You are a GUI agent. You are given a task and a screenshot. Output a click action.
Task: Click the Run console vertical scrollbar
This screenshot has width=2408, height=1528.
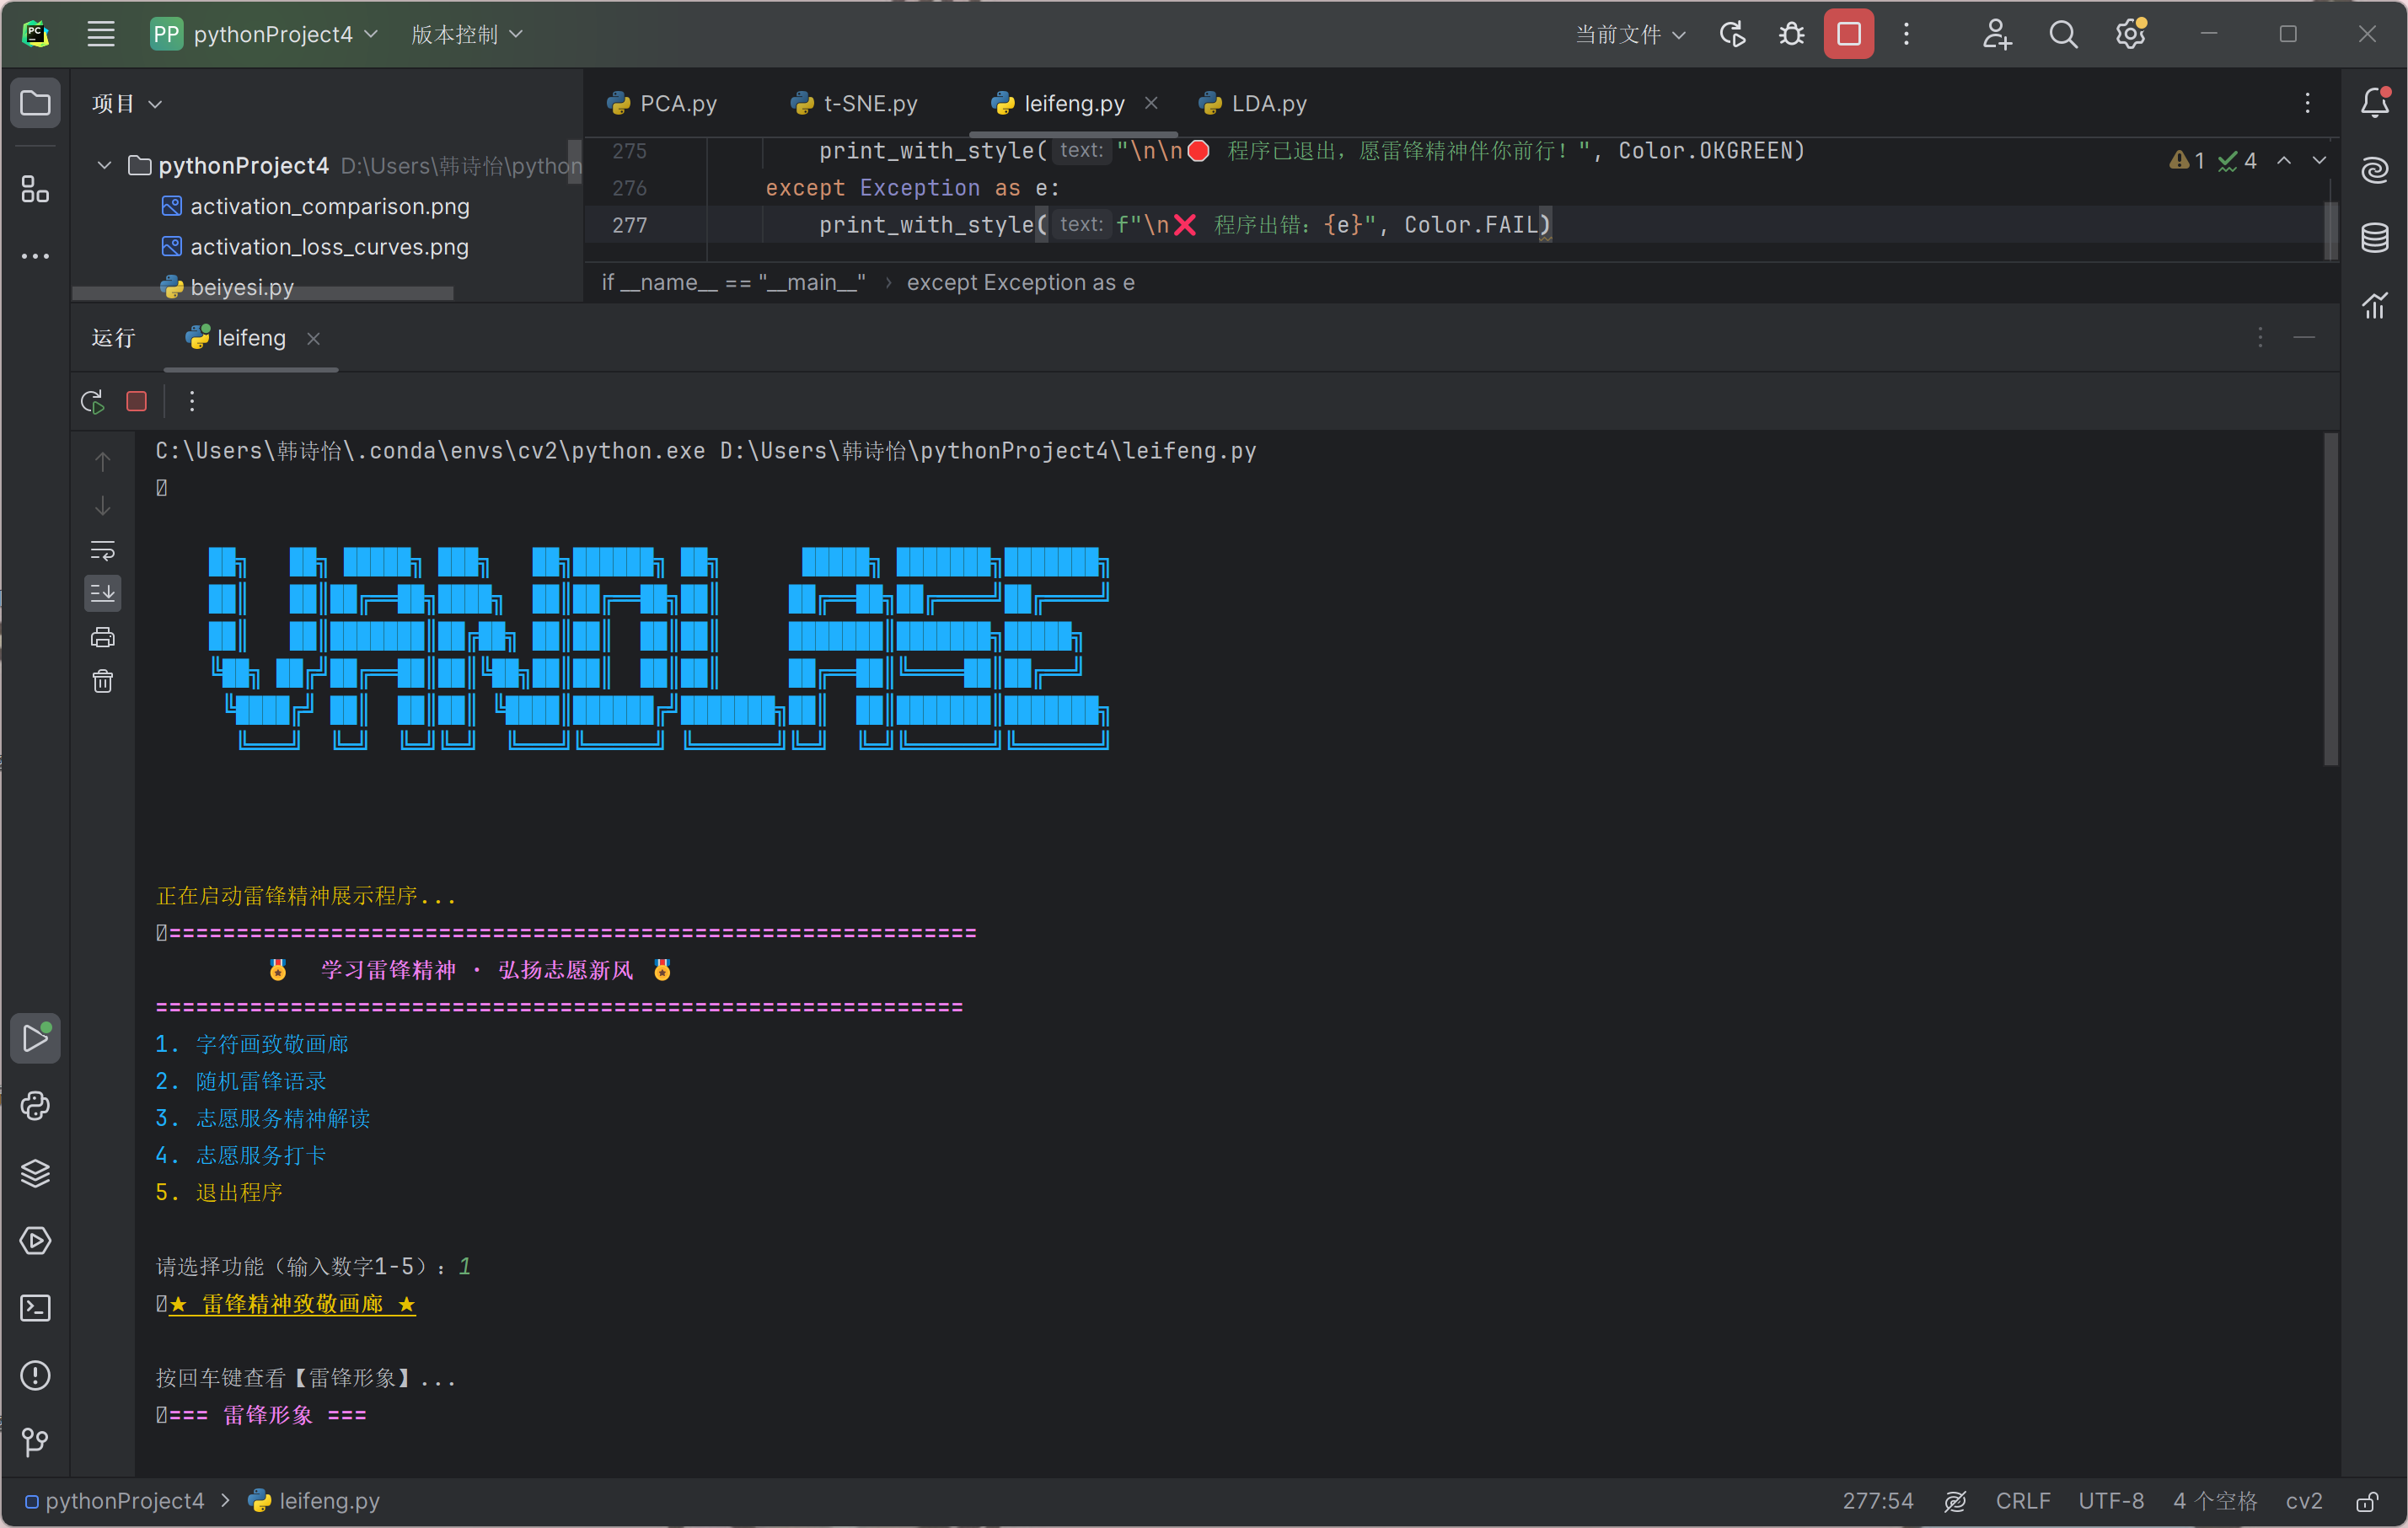[2330, 600]
